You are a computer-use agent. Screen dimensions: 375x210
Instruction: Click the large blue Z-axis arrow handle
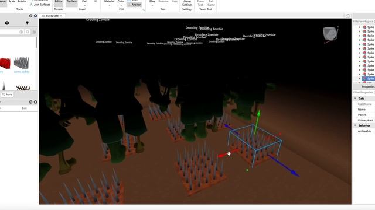tap(294, 173)
